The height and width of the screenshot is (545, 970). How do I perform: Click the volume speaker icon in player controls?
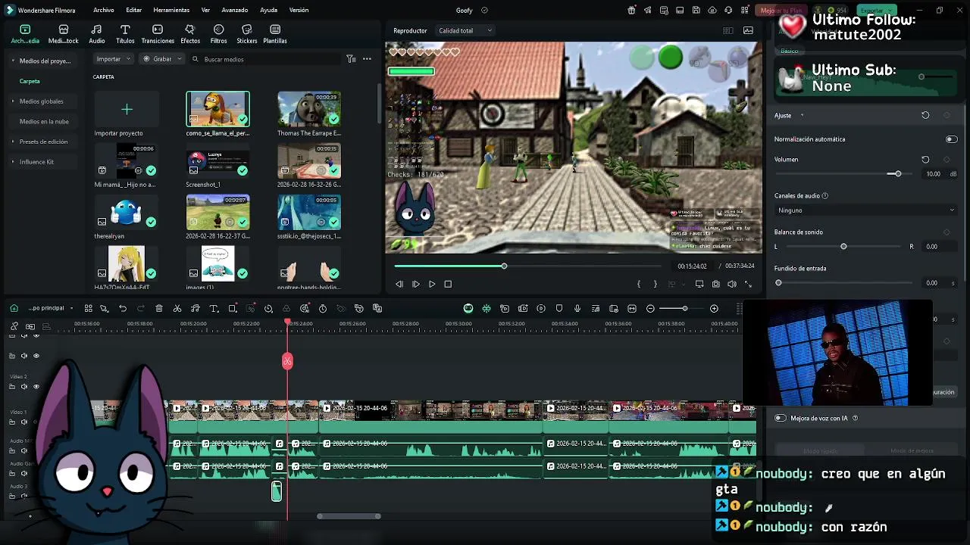pyautogui.click(x=732, y=284)
